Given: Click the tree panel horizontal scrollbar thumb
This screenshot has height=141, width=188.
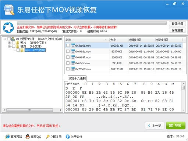Looking at the screenshot, I should pos(29,110).
